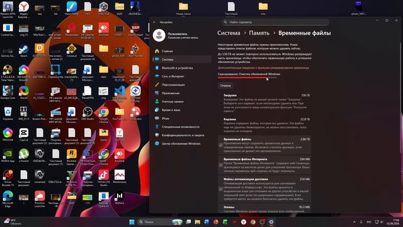Screen dimensions: 403x227
Task: Click the scanning progress bar
Action: (247, 78)
